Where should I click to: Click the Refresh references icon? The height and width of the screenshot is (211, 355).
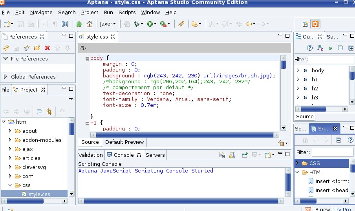6,48
